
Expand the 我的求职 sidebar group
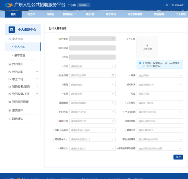click(23, 72)
